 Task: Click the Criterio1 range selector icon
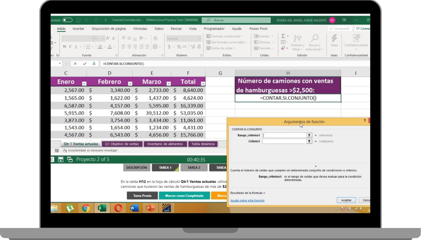[x=309, y=141]
